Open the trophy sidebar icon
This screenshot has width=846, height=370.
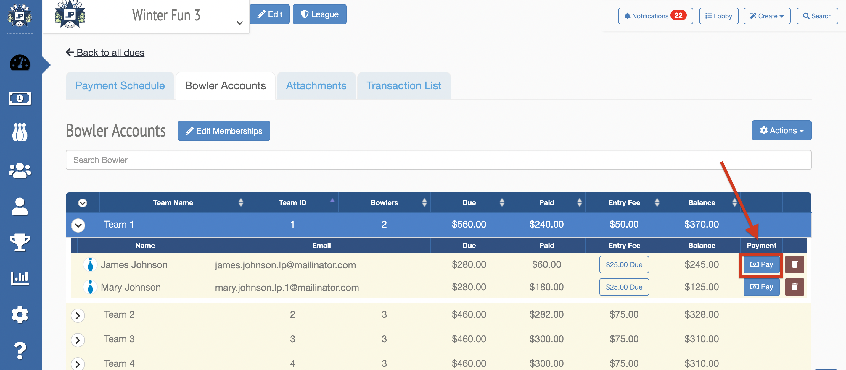(20, 242)
